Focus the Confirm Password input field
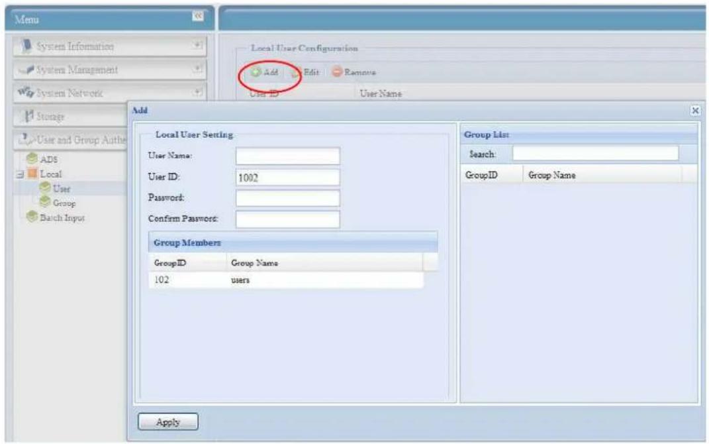709x444 pixels. pos(287,219)
